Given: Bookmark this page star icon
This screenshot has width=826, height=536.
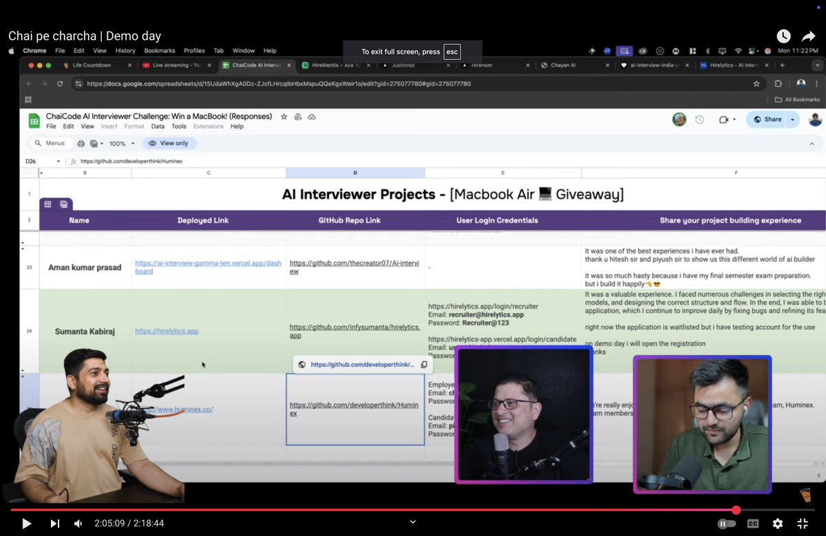Looking at the screenshot, I should (756, 83).
